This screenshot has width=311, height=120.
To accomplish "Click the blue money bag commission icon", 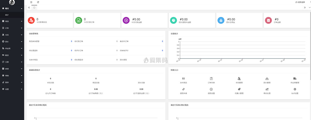I will tap(221, 20).
